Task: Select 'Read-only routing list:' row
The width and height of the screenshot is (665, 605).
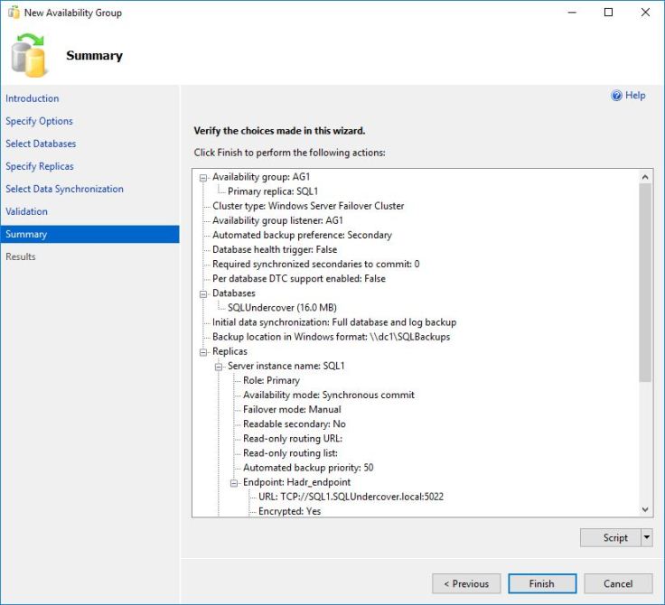Action: click(291, 453)
